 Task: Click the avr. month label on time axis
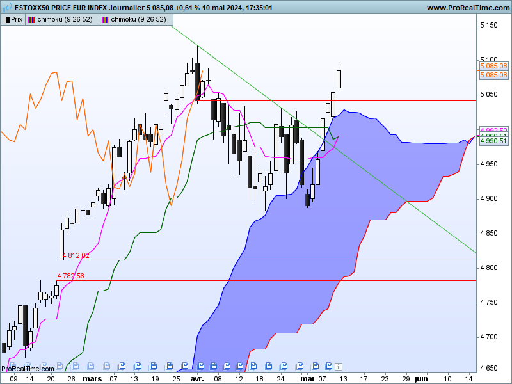(x=197, y=379)
